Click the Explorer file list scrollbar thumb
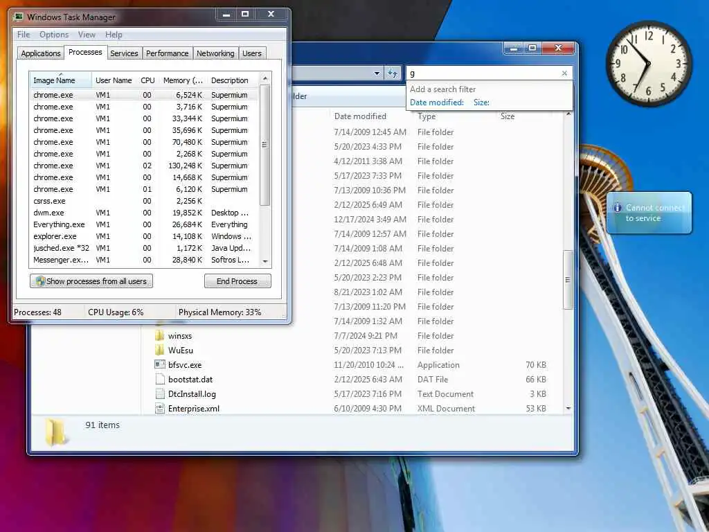This screenshot has width=709, height=532. [x=568, y=280]
